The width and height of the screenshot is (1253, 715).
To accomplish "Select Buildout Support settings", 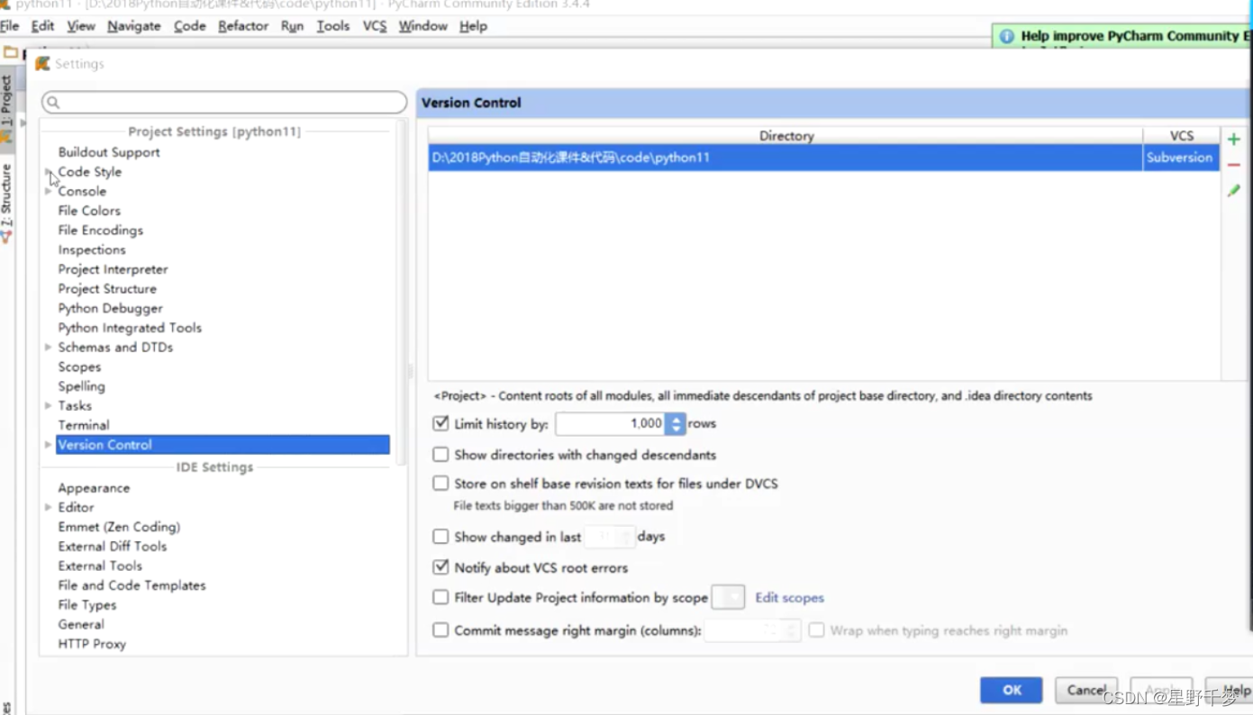I will click(109, 152).
